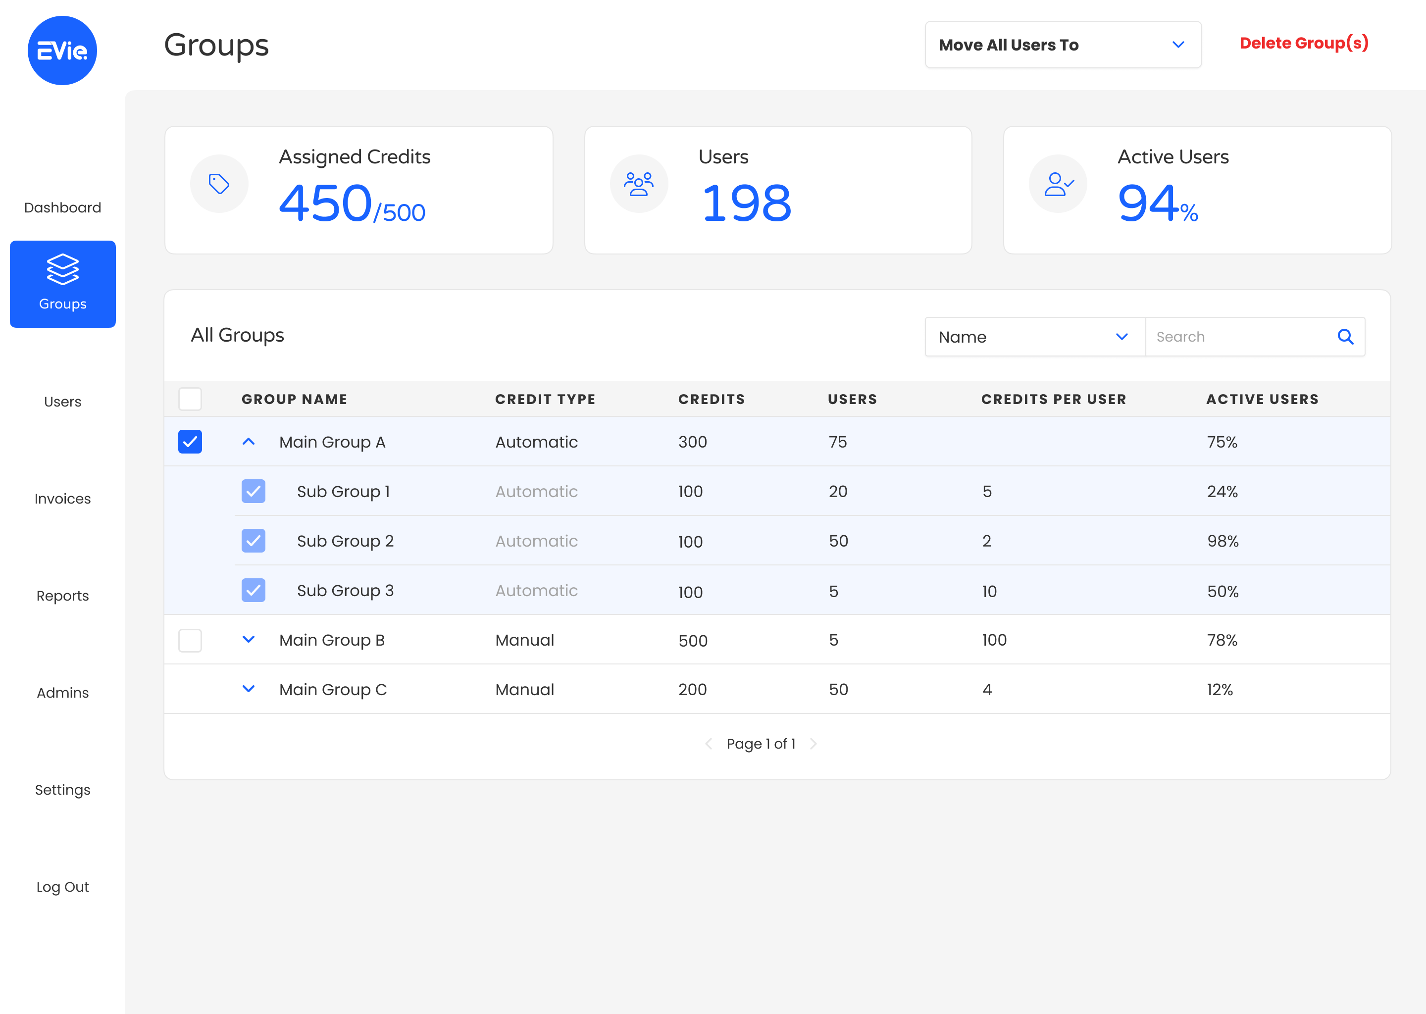1426x1014 pixels.
Task: Click the Active Users person-check icon
Action: coord(1058,184)
